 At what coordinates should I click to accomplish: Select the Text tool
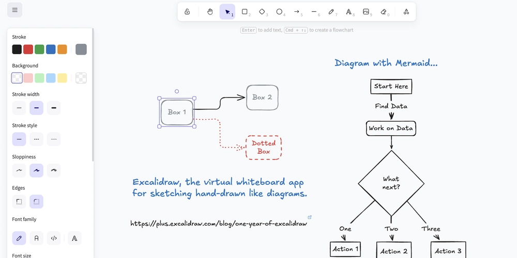(x=349, y=11)
